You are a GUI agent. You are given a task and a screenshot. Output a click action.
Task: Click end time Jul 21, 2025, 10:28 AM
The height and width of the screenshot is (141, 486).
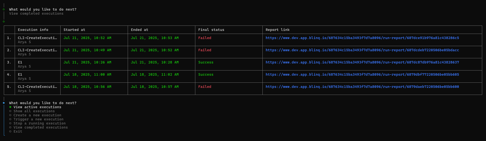coord(155,62)
